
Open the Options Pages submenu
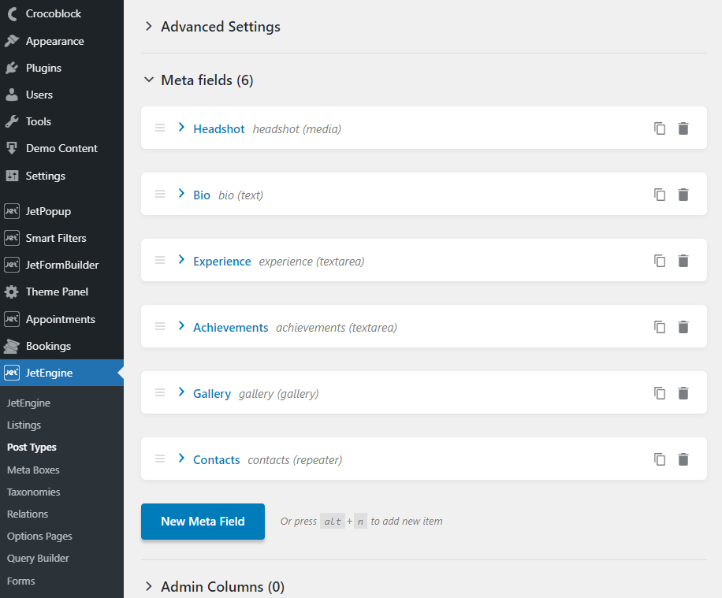[39, 537]
